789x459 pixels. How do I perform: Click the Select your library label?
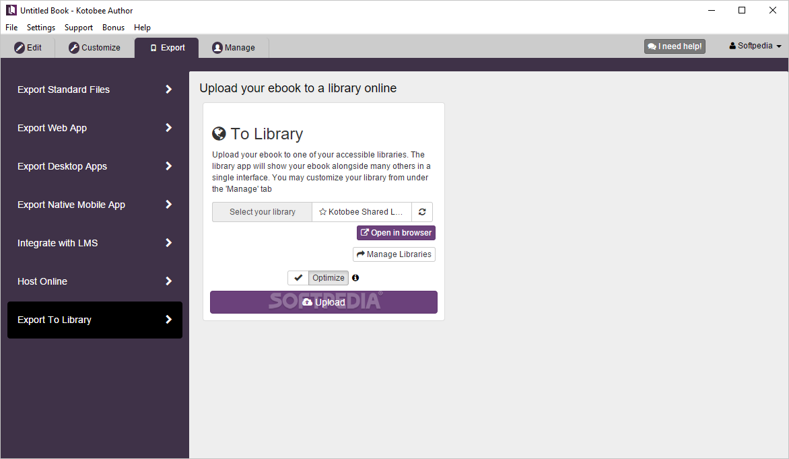point(262,212)
